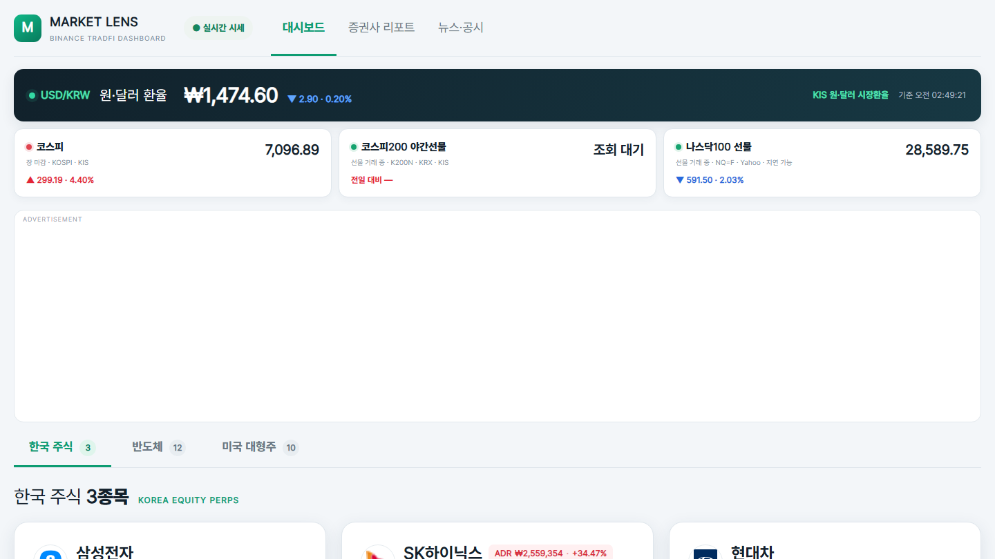
Task: Open the 나스닥100 선물 card
Action: (822, 163)
